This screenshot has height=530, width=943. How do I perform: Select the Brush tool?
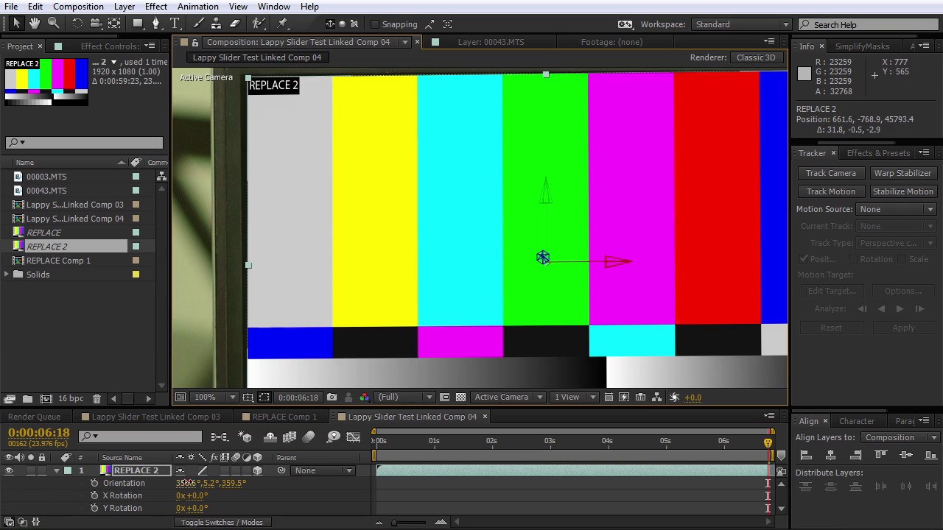198,24
